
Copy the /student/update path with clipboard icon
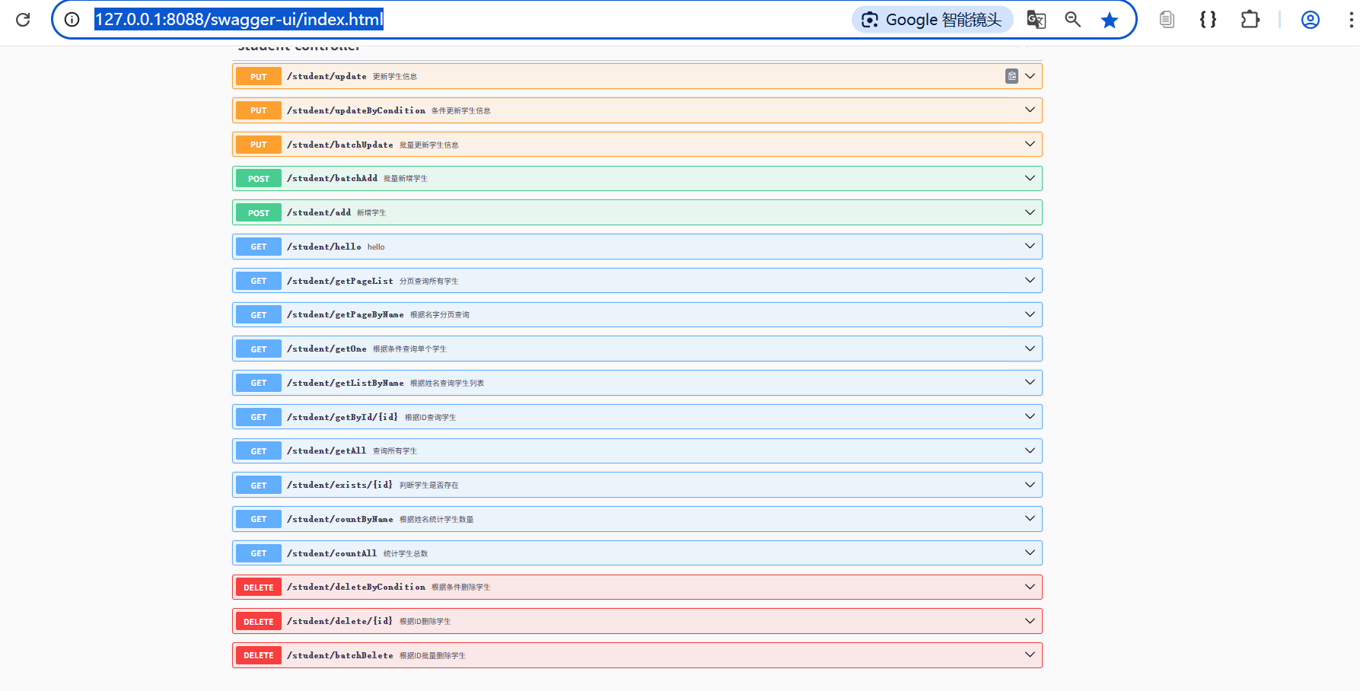click(1011, 76)
